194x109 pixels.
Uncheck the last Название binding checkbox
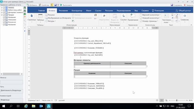[4, 25]
